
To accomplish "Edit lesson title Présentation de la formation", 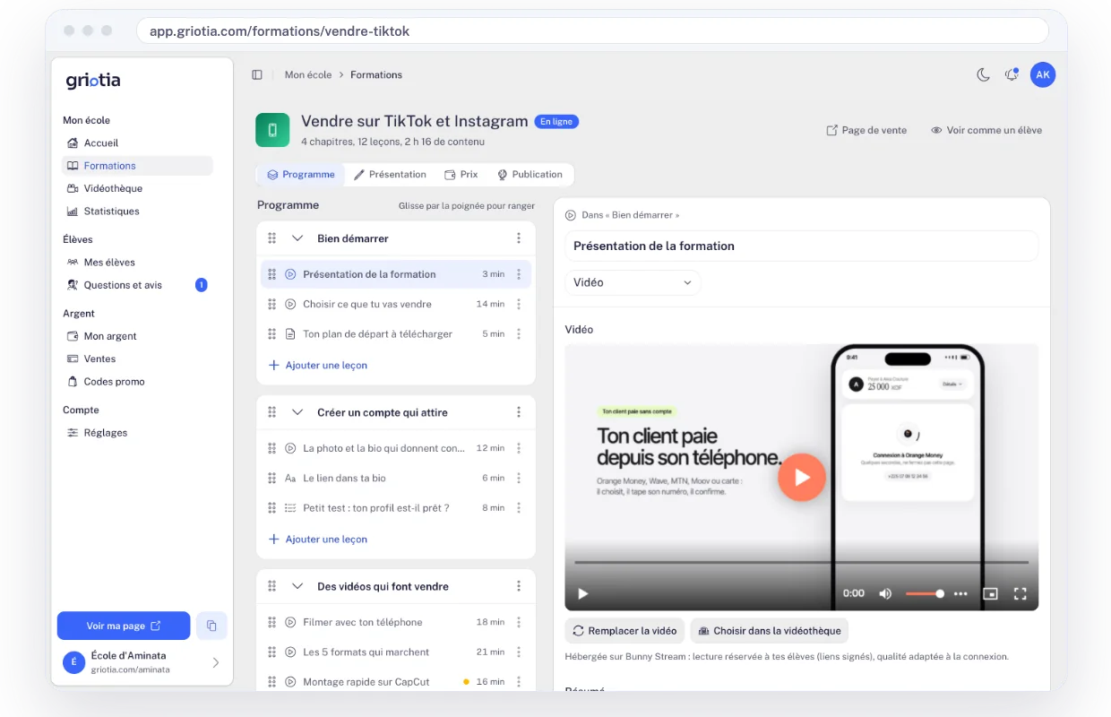I will tap(801, 246).
